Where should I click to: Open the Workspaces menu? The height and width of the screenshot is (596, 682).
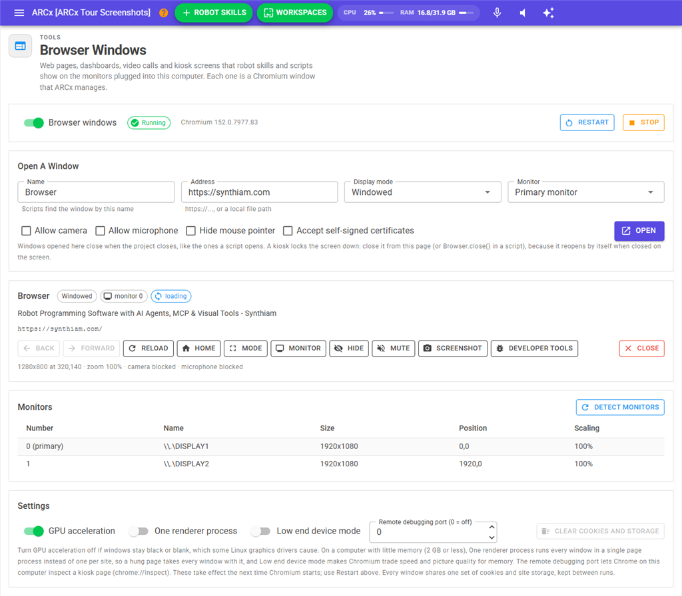pos(295,13)
